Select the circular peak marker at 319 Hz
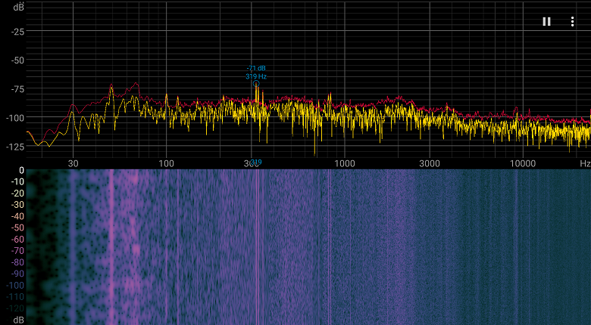The height and width of the screenshot is (325, 591). click(256, 83)
